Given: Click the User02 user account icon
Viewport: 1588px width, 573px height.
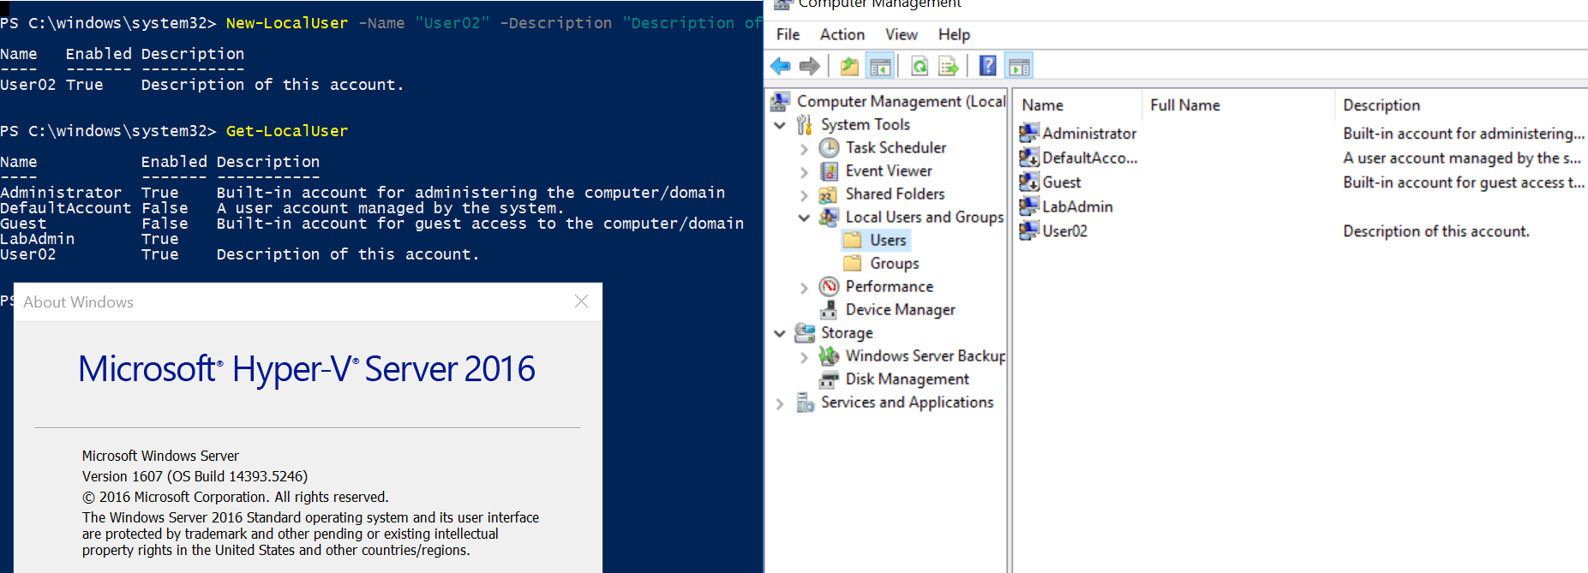Looking at the screenshot, I should pyautogui.click(x=1029, y=230).
